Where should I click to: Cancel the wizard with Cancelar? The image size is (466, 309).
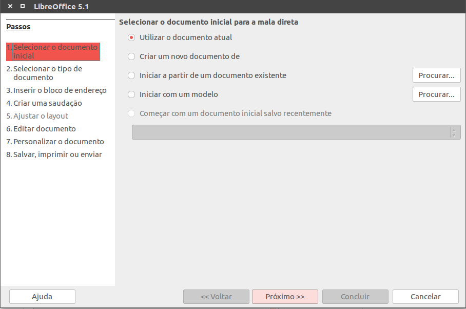point(425,297)
